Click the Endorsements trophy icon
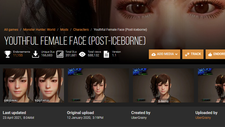The image size is (225, 127). pos(8,54)
